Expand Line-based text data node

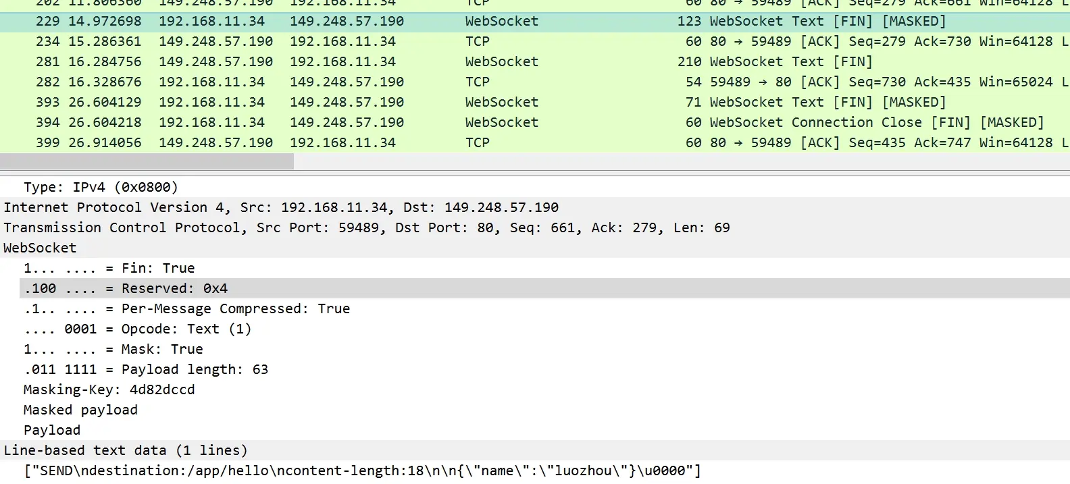click(535, 450)
